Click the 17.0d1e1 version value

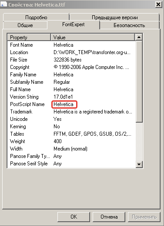tap(63, 97)
